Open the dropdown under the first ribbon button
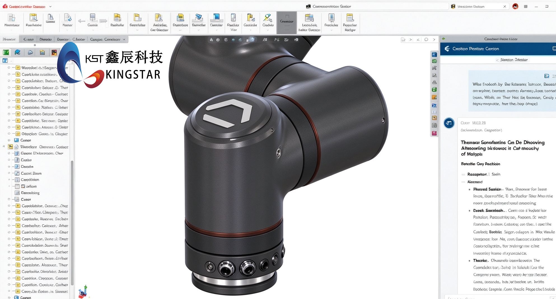 [12, 30]
